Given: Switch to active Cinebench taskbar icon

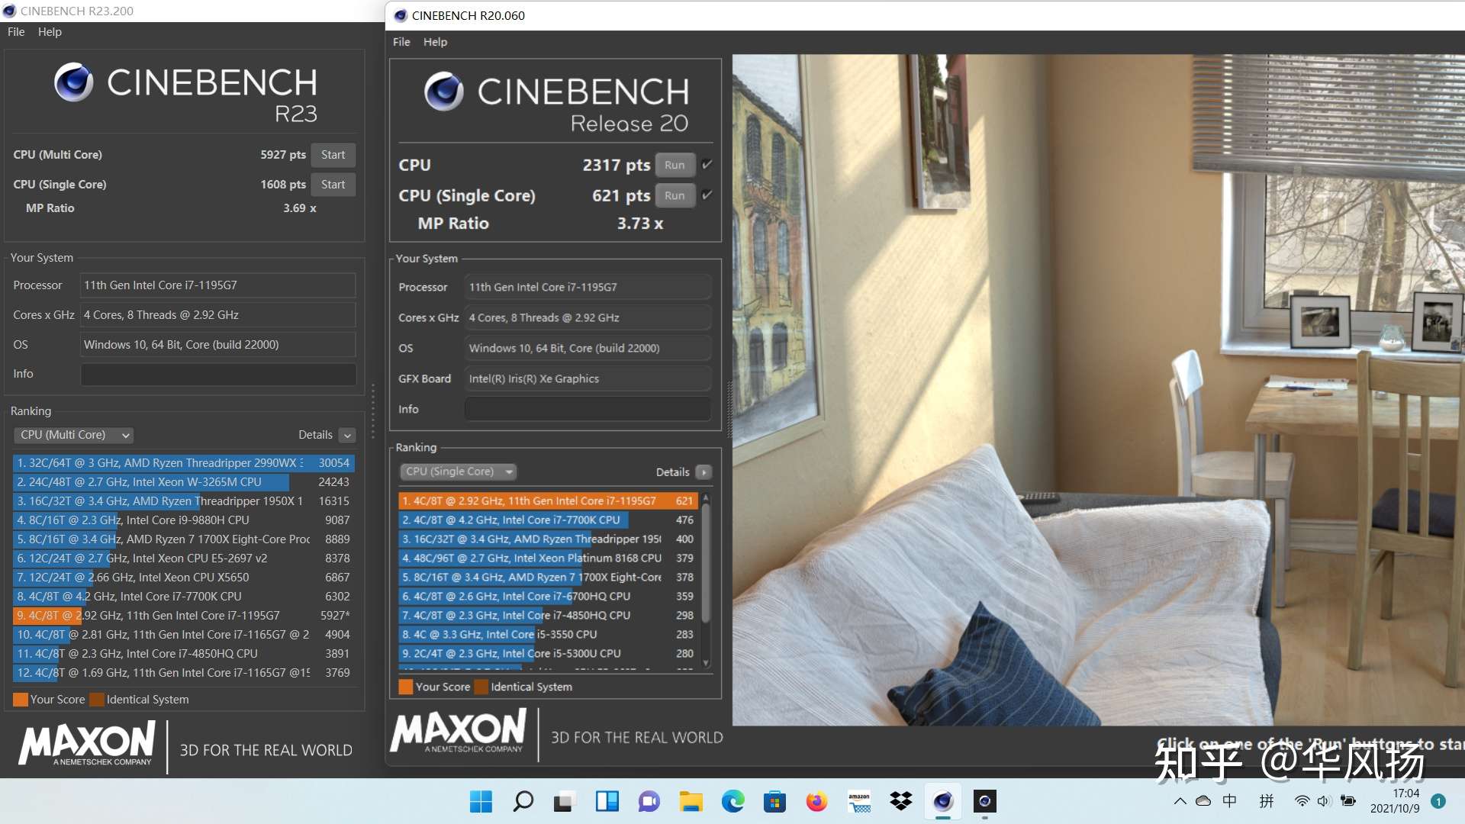Looking at the screenshot, I should tap(943, 801).
